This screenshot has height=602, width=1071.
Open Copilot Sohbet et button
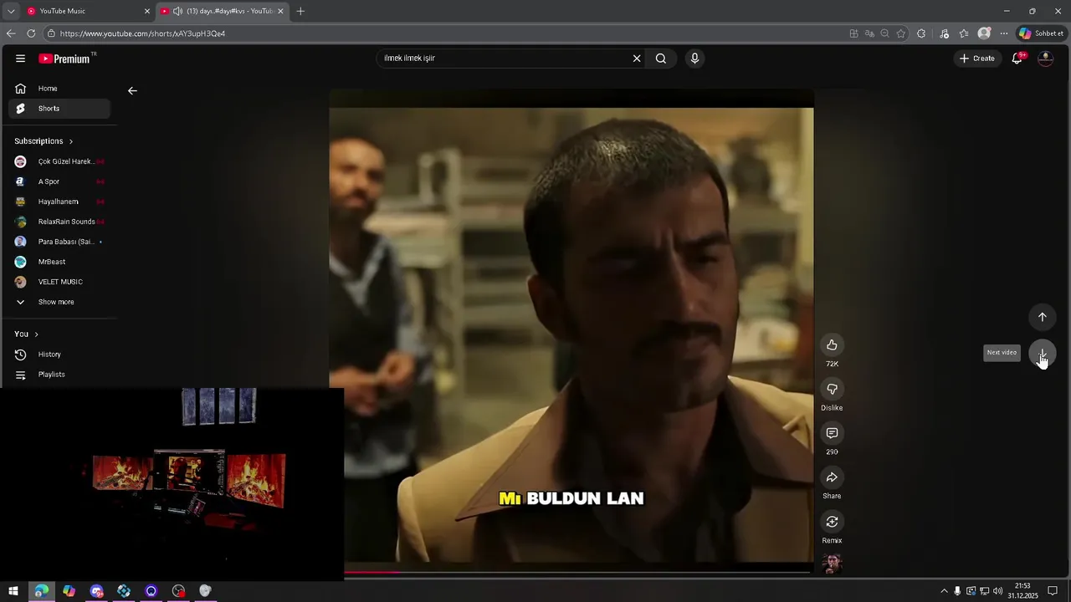1041,33
